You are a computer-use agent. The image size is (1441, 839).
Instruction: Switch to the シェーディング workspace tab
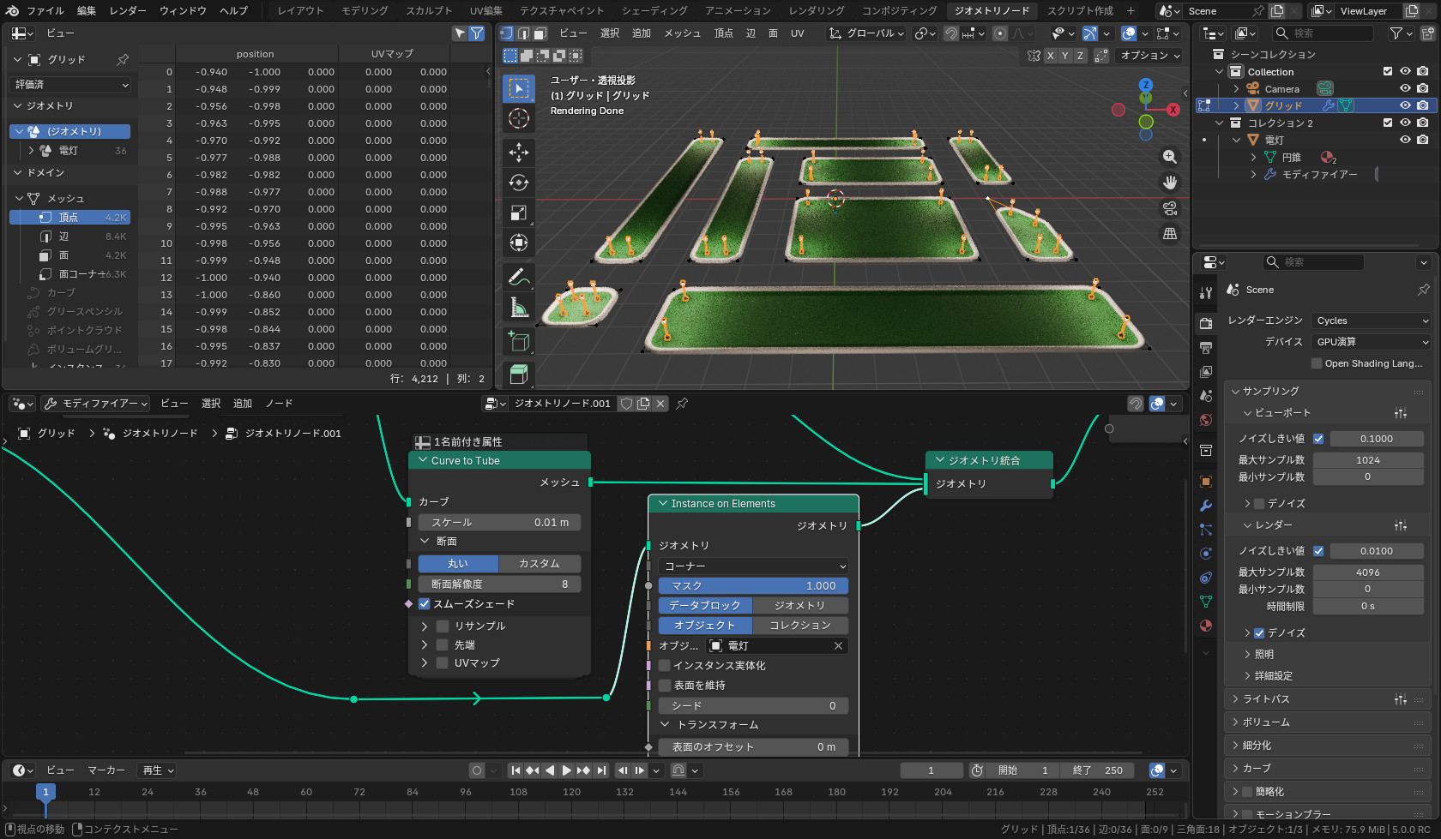click(x=654, y=10)
